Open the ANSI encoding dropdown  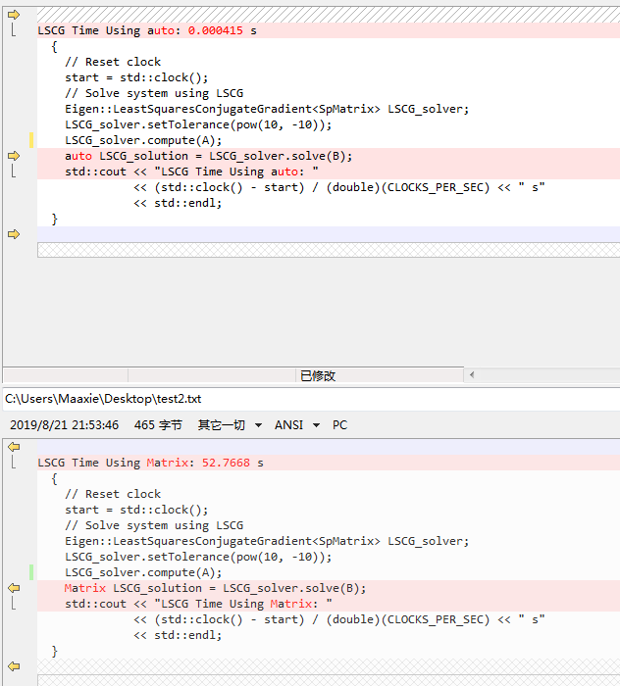coord(297,424)
